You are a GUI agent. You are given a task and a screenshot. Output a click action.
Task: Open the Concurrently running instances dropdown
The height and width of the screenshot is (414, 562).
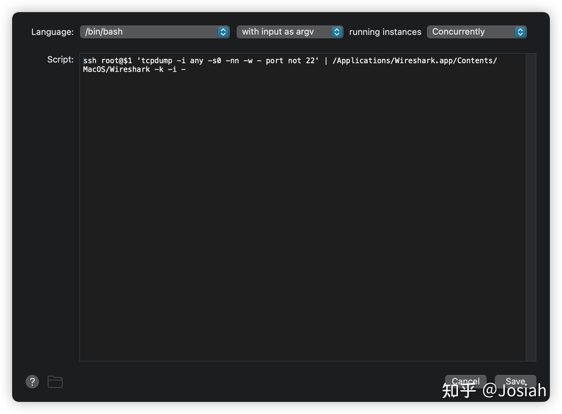(x=477, y=32)
